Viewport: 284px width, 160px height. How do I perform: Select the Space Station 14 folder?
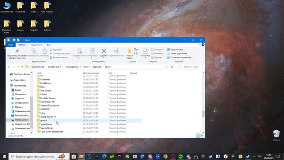point(48,116)
